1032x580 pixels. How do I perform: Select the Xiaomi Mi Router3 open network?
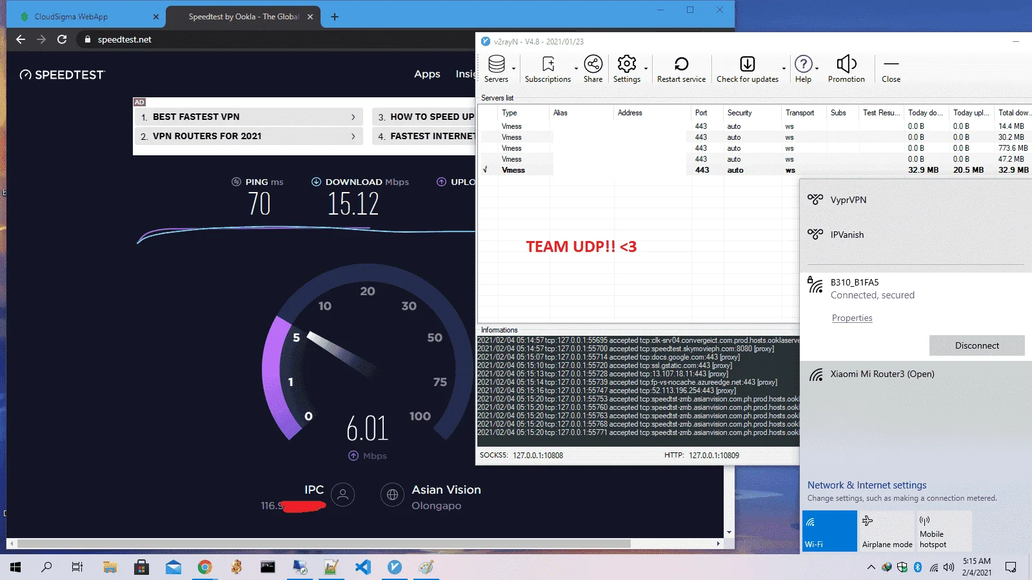tap(916, 374)
